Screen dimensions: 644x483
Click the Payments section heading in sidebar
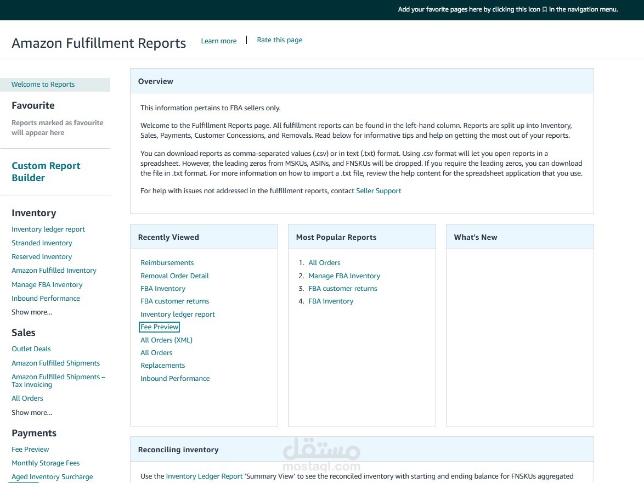point(33,433)
